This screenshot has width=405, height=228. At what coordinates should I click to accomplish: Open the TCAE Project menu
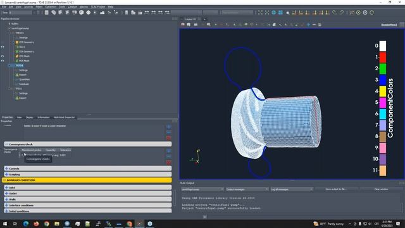(98, 7)
